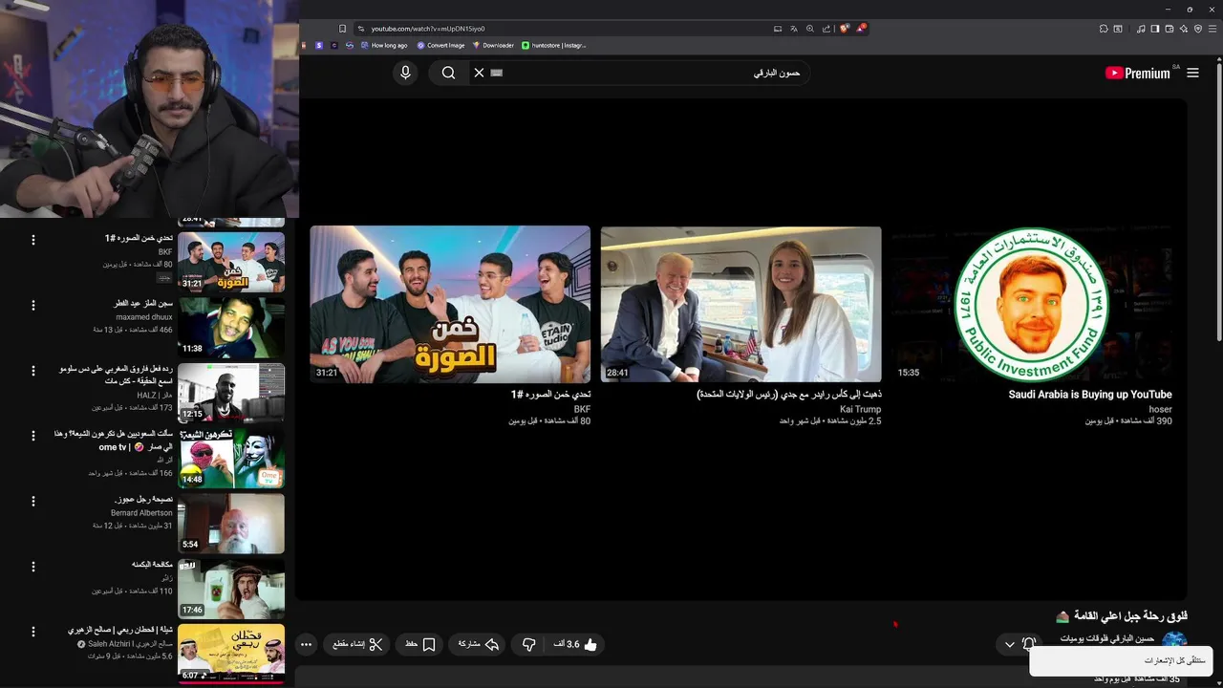Open options menu for 17:46 sidebar video

click(x=33, y=567)
